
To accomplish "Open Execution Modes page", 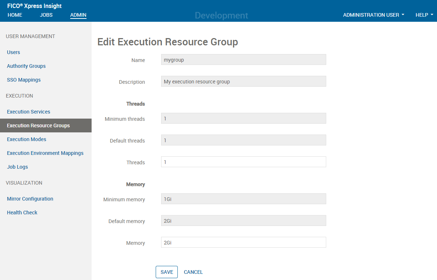I will coord(26,139).
